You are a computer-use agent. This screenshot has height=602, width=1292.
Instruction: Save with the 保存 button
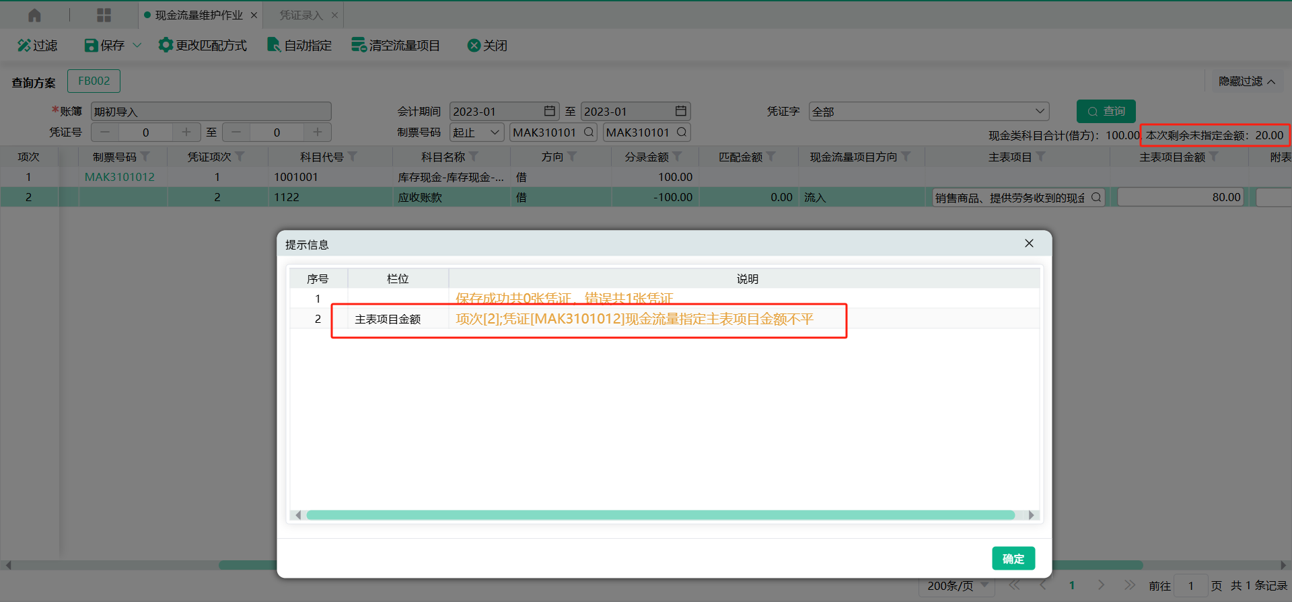[104, 45]
